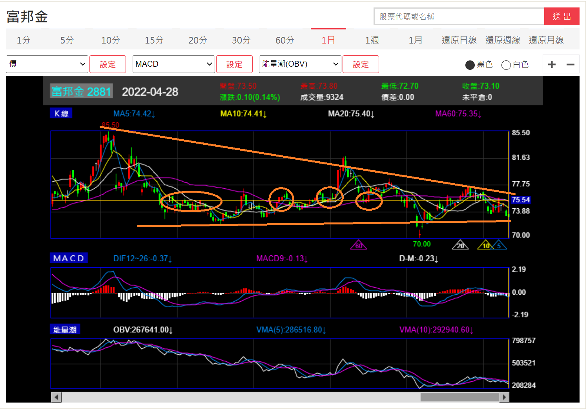The width and height of the screenshot is (587, 410).
Task: Click the MA5 triangle marker
Action: [x=499, y=245]
